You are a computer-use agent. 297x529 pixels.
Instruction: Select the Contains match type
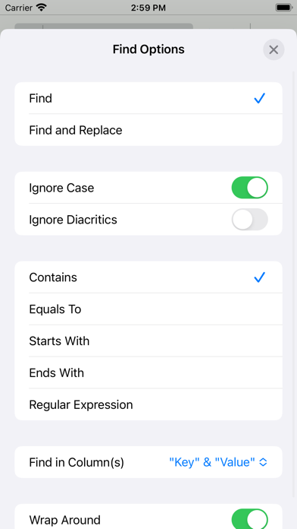148,277
